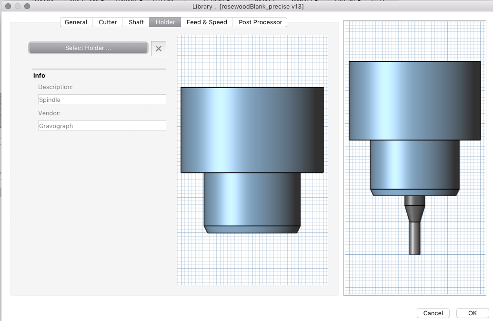Viewport: 493px width, 321px height.
Task: Click the full tool assembly preview
Action: click(x=415, y=158)
